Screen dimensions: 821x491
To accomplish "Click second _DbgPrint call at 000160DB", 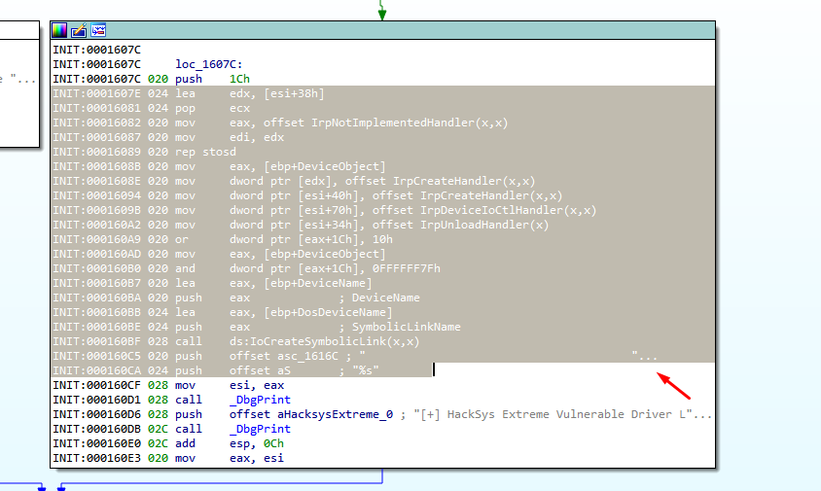I will (258, 429).
